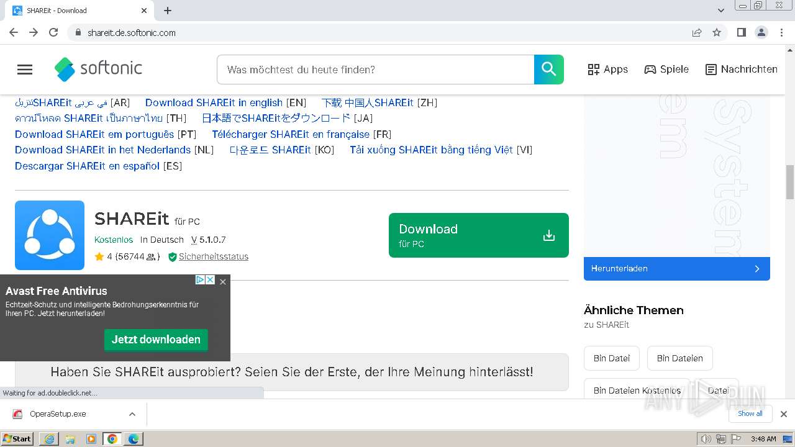Image resolution: width=795 pixels, height=447 pixels.
Task: Launch Internet Explorer from taskbar
Action: (x=49, y=439)
